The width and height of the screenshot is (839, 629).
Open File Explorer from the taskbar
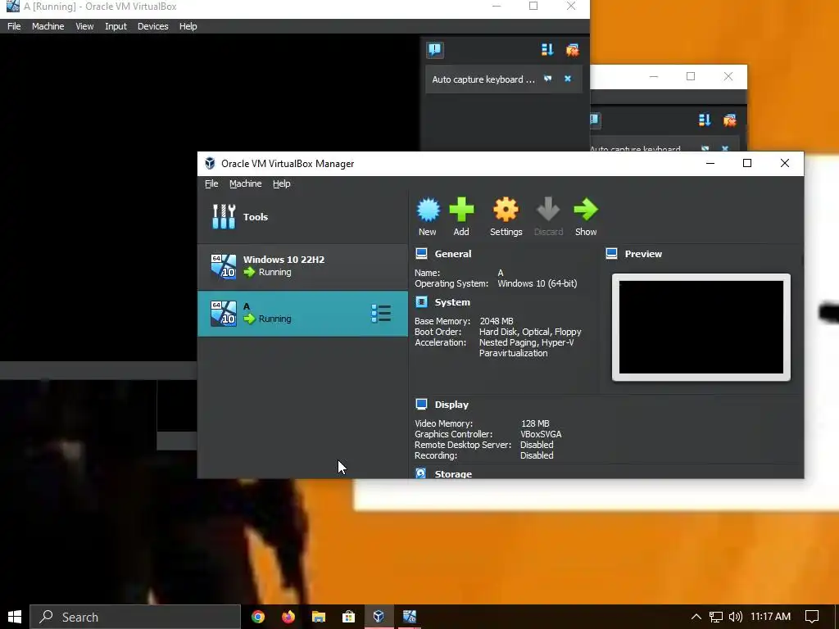tap(319, 617)
